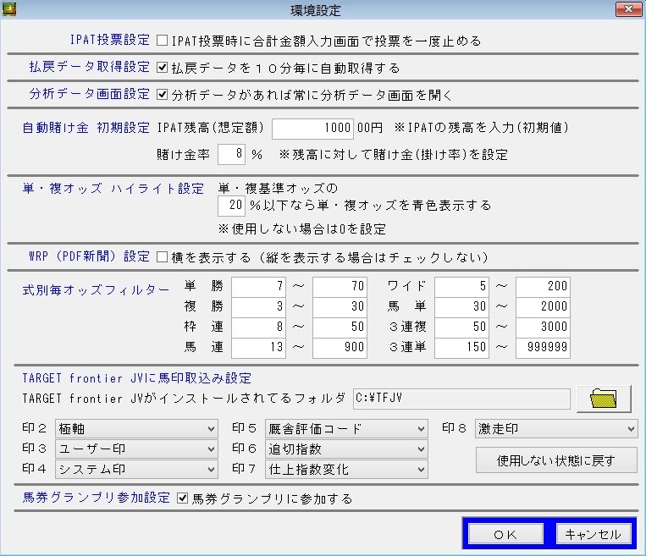Click 単・複オッズ ハイライト設定 label
This screenshot has height=556, width=646.
pyautogui.click(x=113, y=189)
